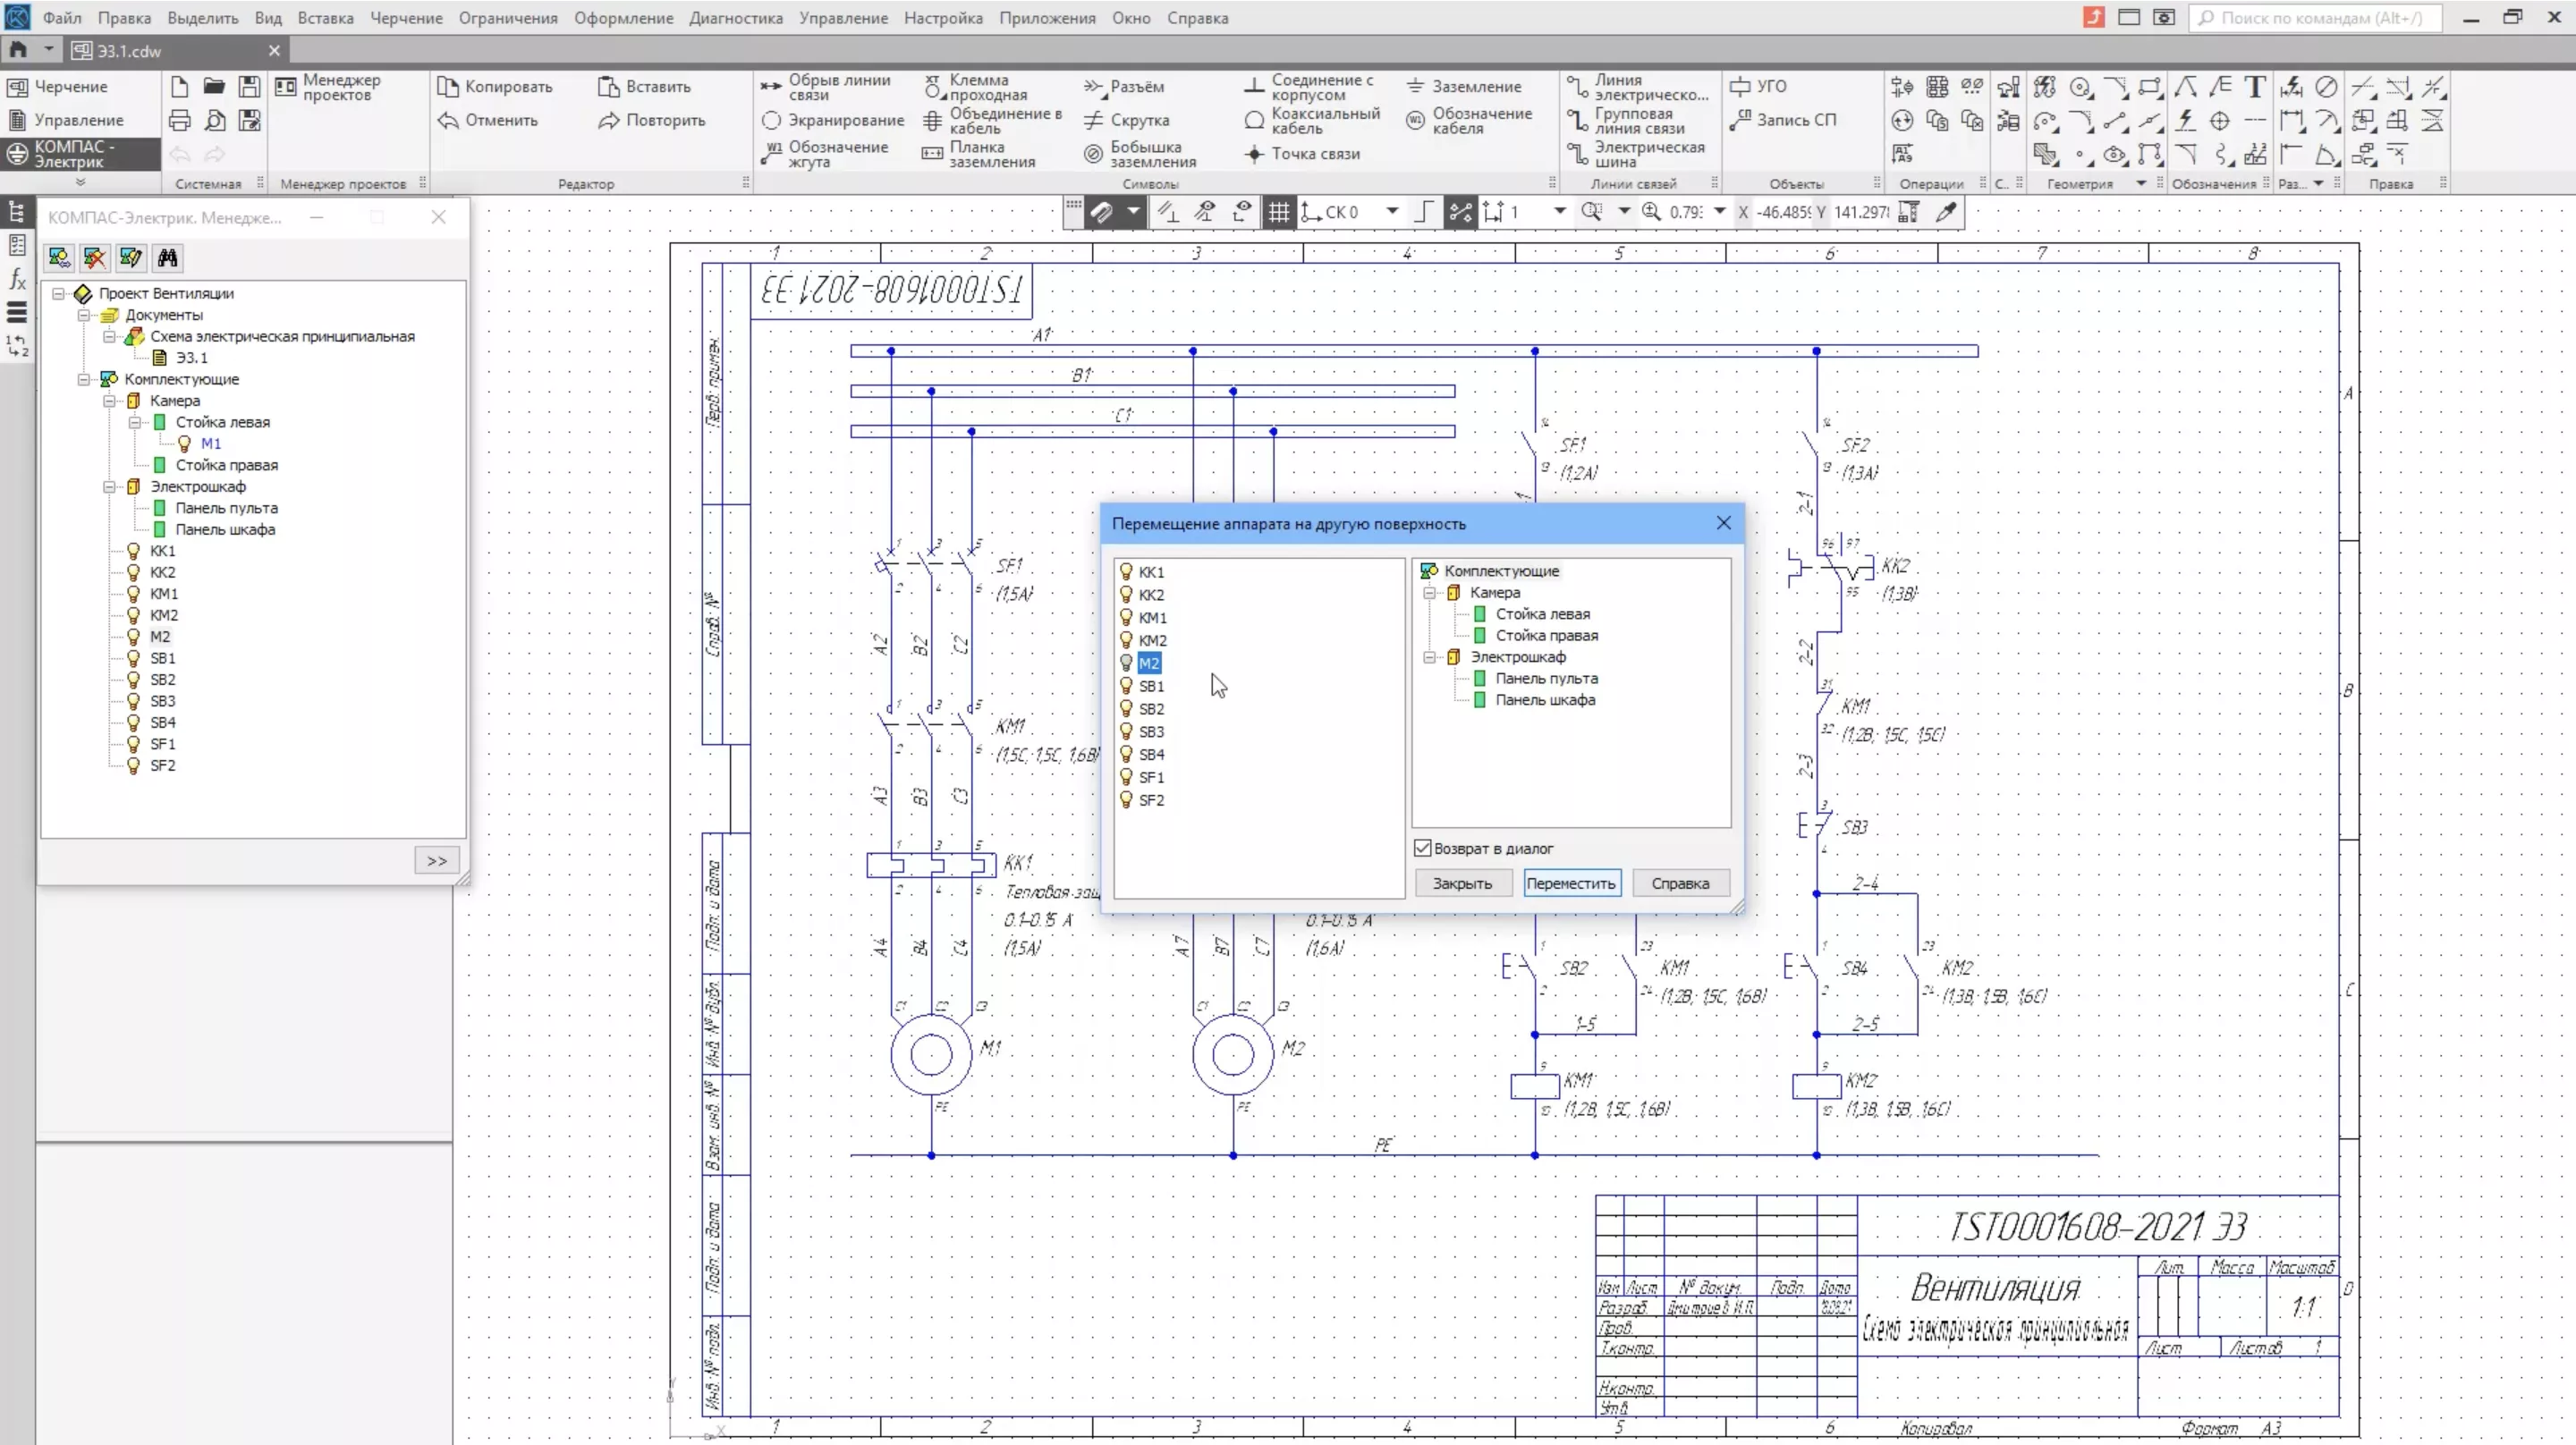The width and height of the screenshot is (2576, 1445).
Task: Open the СК 0 coordinate system dropdown
Action: coord(1391,212)
